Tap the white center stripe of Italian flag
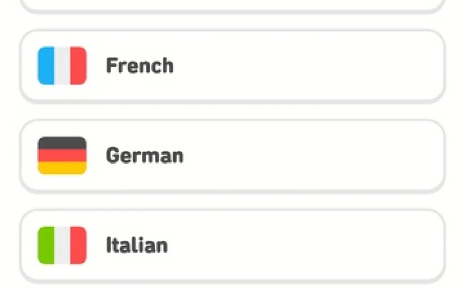The image size is (465, 290). pos(62,245)
